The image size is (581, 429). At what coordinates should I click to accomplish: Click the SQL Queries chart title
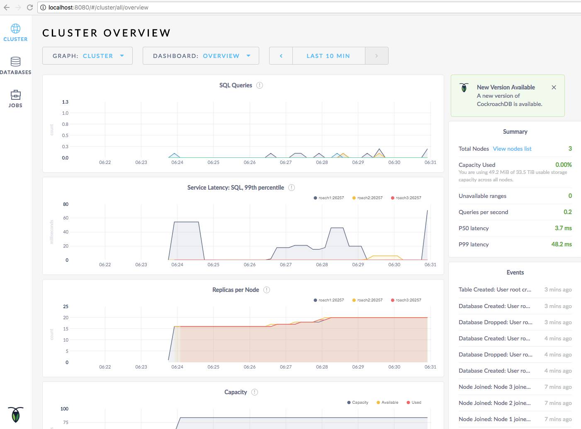(236, 85)
